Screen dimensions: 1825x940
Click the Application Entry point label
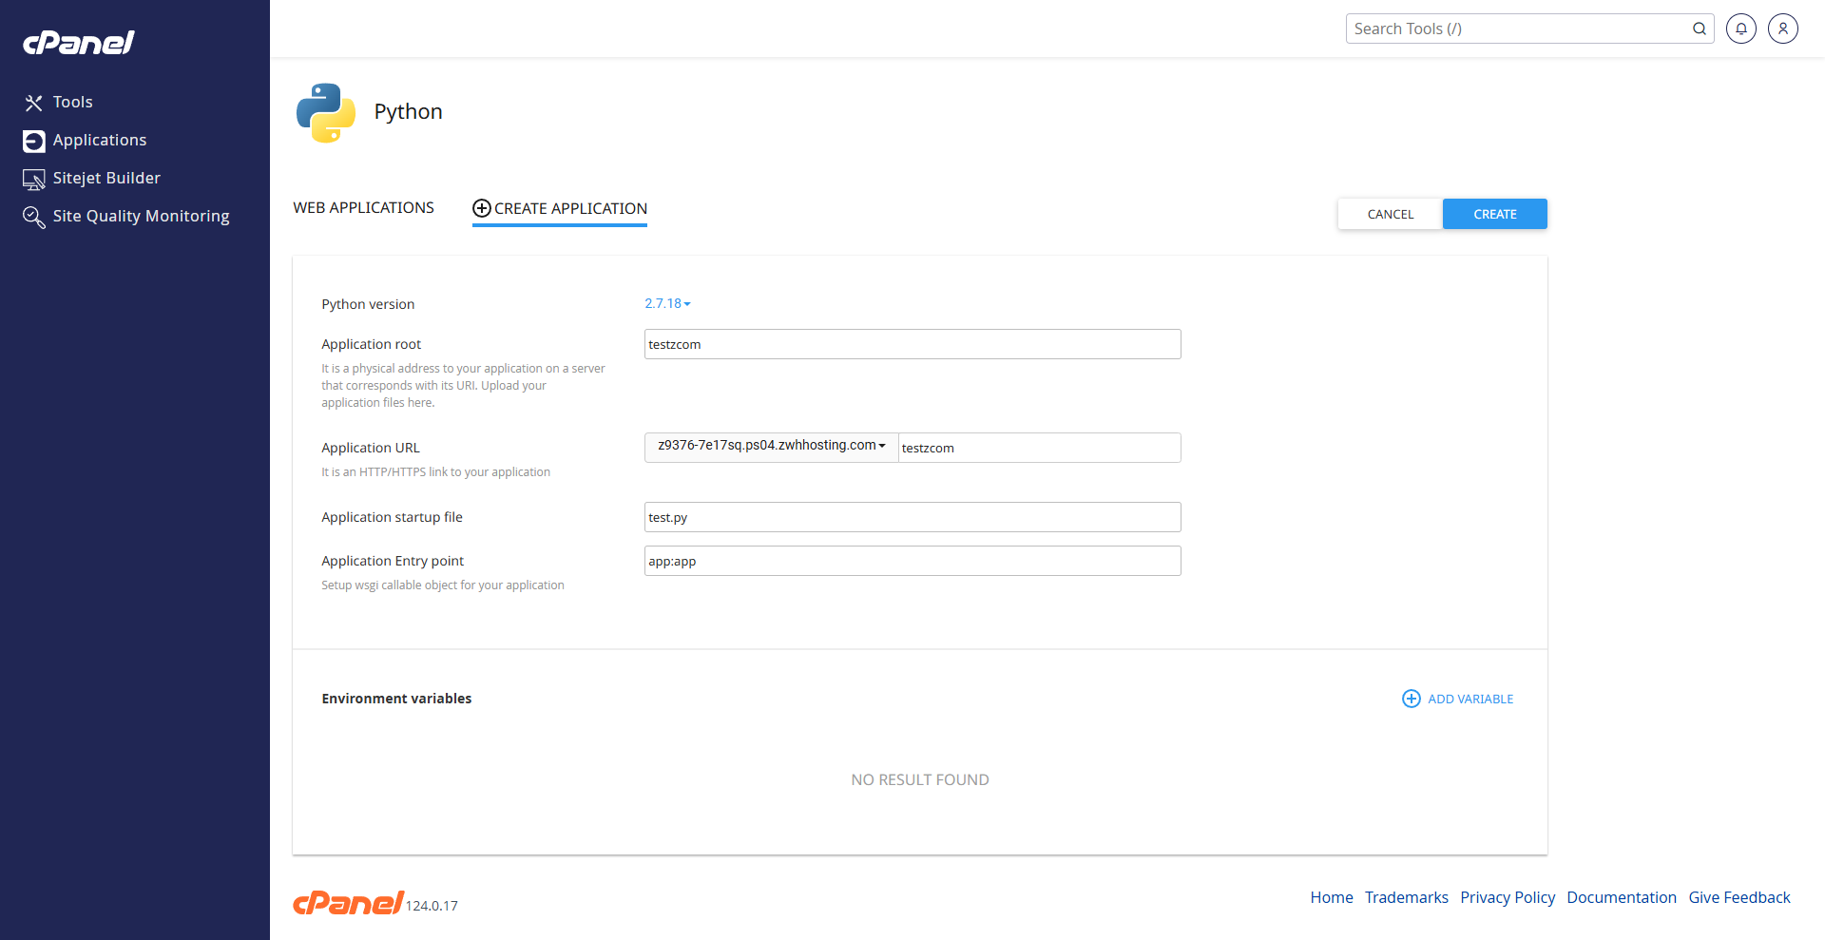click(393, 561)
